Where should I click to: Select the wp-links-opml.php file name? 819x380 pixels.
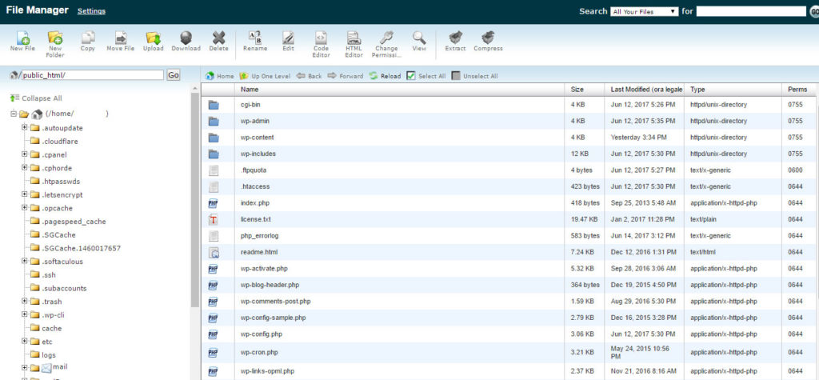pos(267,372)
